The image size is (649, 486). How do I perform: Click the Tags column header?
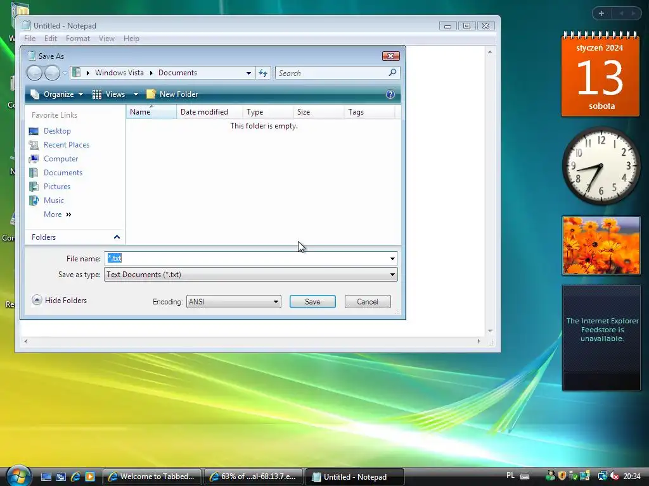[369, 112]
